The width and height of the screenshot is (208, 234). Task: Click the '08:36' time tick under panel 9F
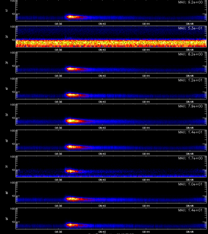point(58,232)
